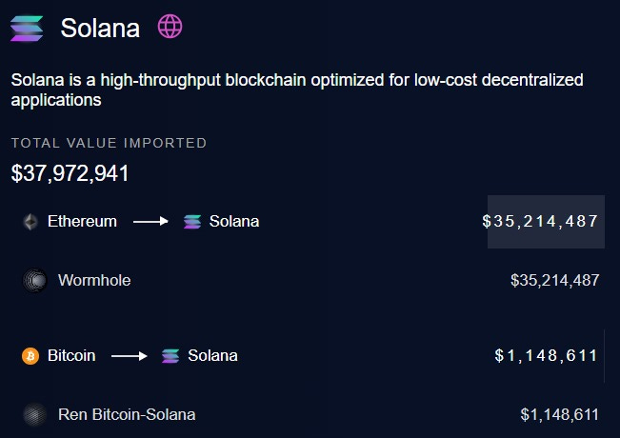Click the Solana logo in the header

(x=27, y=29)
